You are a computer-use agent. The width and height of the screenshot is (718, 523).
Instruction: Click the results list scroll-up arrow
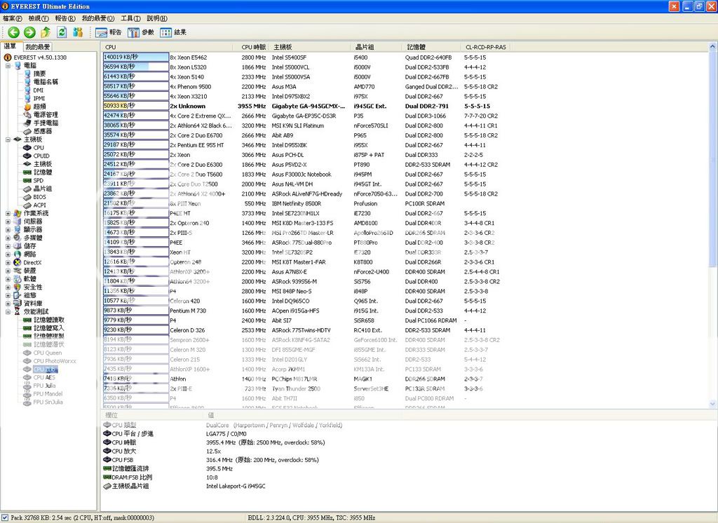pos(712,47)
